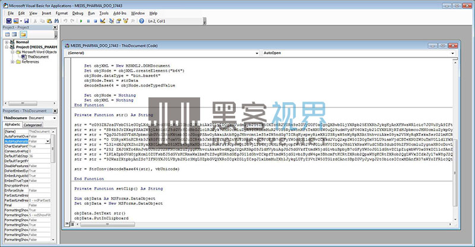The height and width of the screenshot is (247, 475).
Task: Open the Format menu
Action: (62, 13)
